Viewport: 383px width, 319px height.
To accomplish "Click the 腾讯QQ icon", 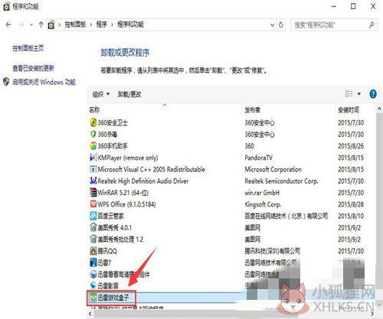I will 93,251.
